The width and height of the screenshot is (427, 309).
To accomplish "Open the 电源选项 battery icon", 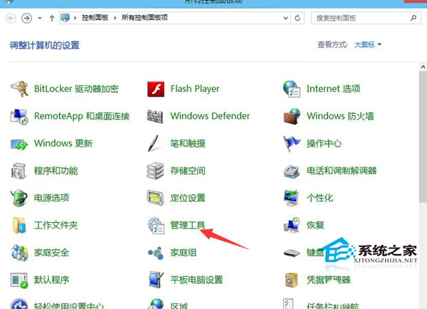I will point(19,198).
